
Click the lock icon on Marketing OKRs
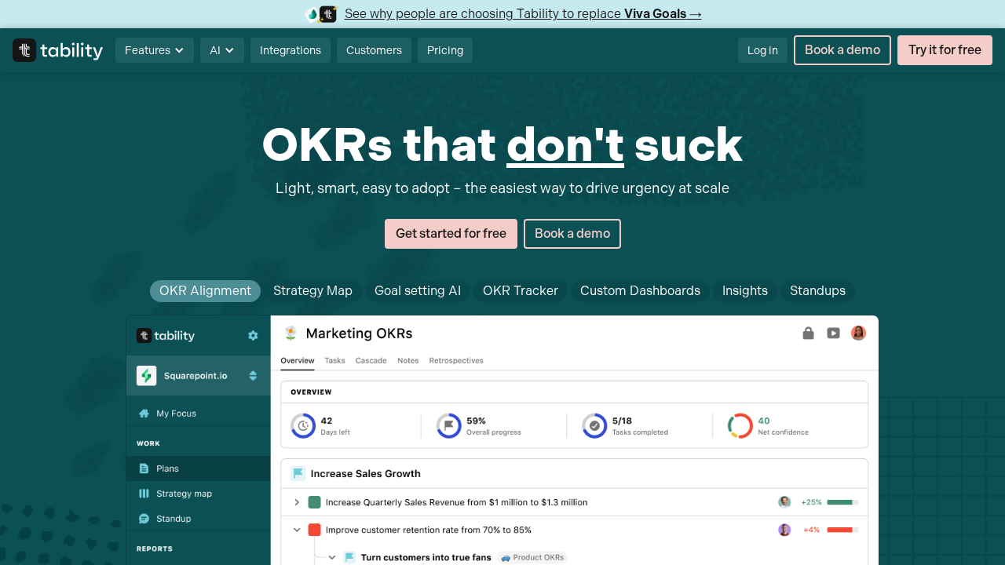pyautogui.click(x=808, y=333)
